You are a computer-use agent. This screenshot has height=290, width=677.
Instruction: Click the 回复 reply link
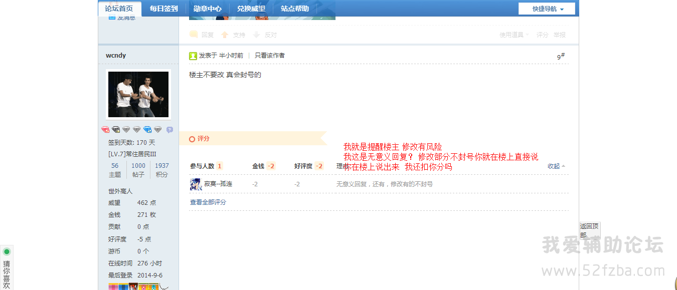208,35
